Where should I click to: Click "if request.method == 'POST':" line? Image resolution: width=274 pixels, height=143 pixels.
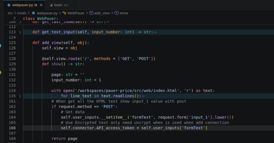point(85,107)
